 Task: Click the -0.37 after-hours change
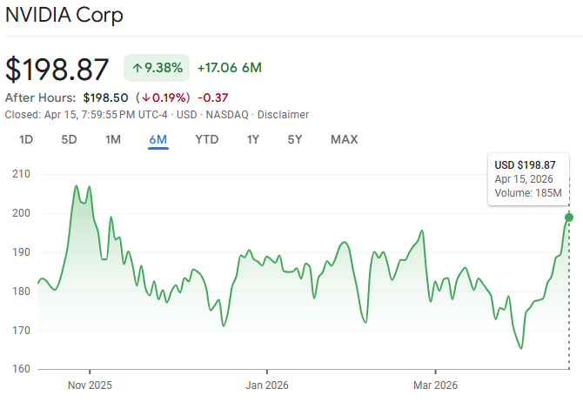point(212,97)
